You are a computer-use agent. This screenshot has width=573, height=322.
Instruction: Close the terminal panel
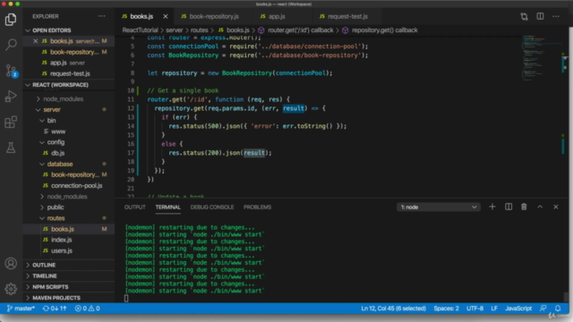click(x=556, y=207)
